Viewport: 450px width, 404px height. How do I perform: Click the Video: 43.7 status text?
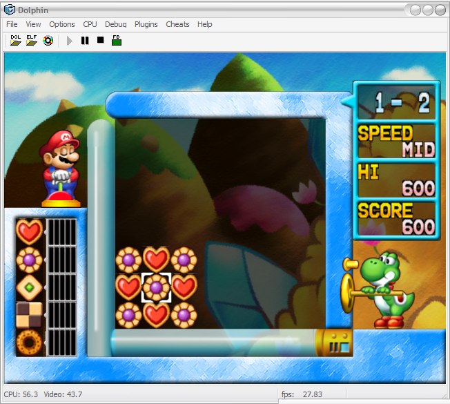pyautogui.click(x=63, y=394)
